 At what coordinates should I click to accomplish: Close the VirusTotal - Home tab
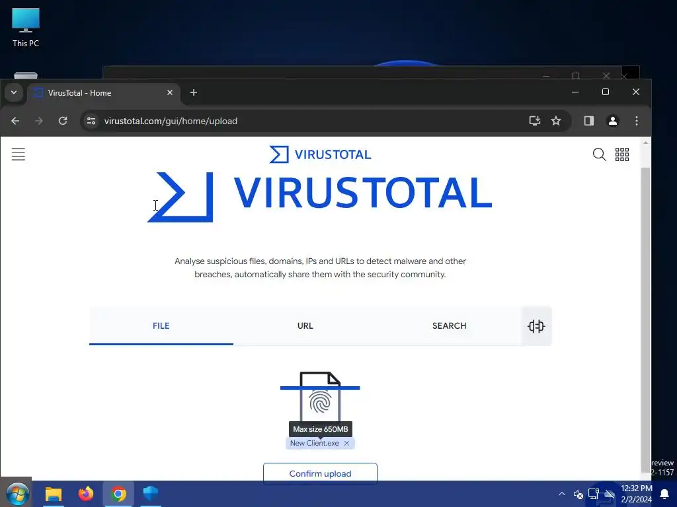pos(170,92)
